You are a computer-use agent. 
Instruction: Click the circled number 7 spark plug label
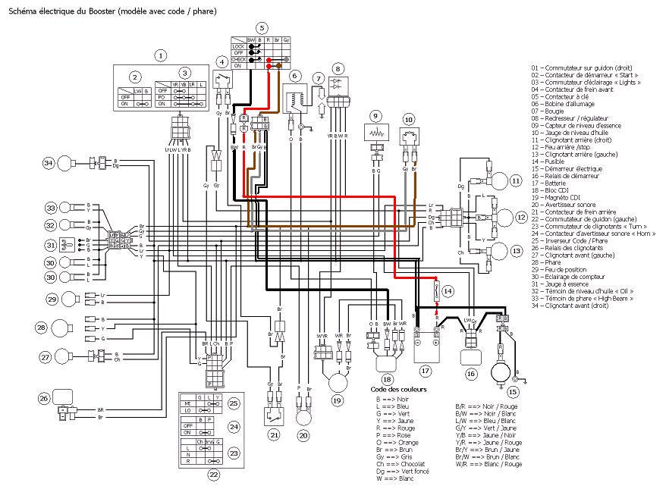pos(318,79)
